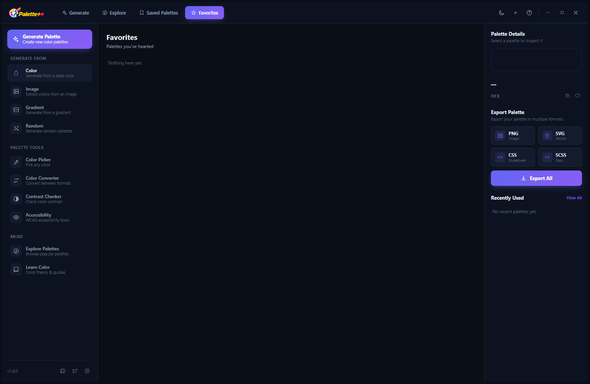The image size is (590, 384).
Task: Choose Gradient generation option
Action: [50, 110]
